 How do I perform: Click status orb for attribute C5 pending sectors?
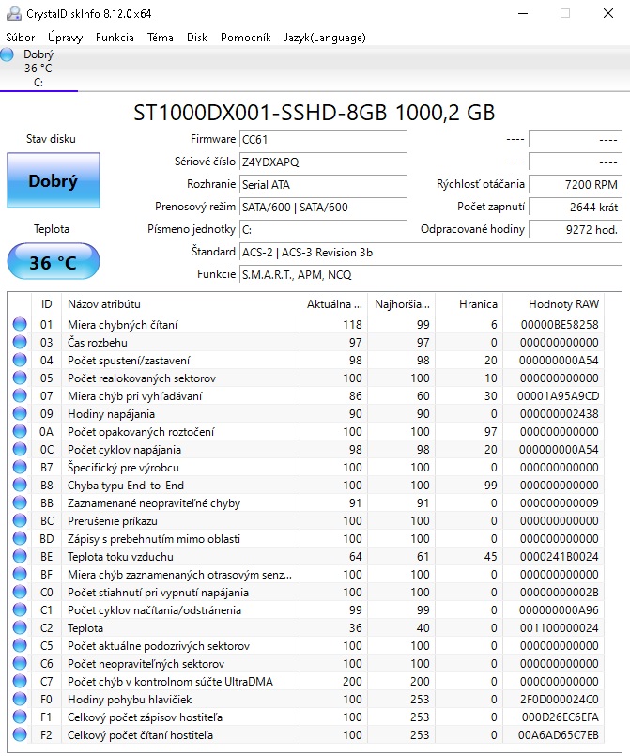point(20,646)
